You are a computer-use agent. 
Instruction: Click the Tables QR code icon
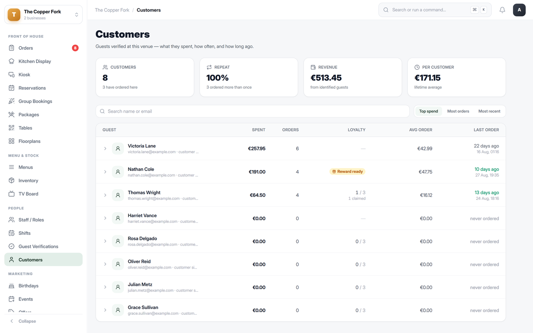[x=12, y=128]
